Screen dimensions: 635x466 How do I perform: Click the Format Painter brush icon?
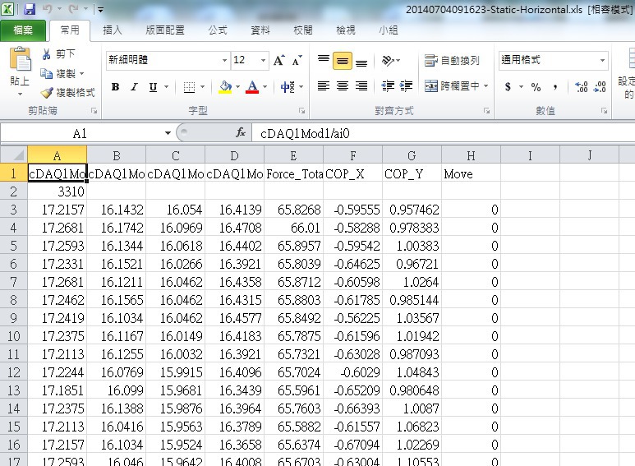pyautogui.click(x=48, y=93)
